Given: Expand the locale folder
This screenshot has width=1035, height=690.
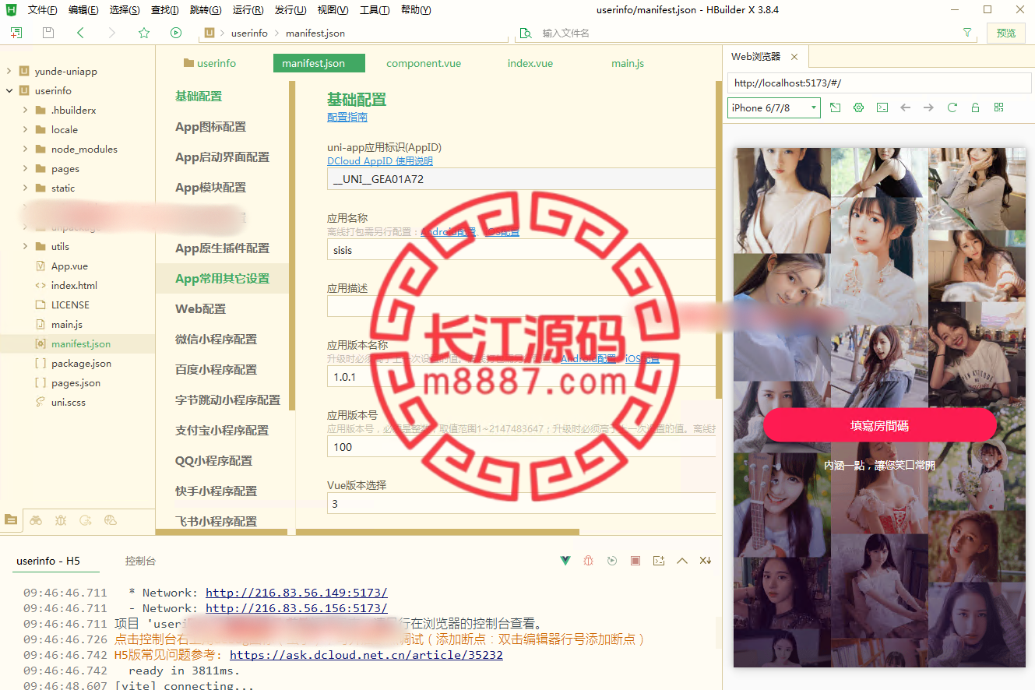Looking at the screenshot, I should click(x=25, y=129).
